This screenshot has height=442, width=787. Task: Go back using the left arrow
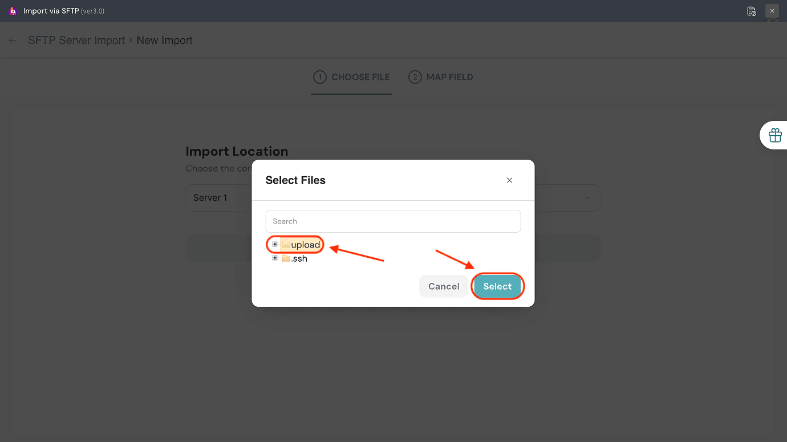click(x=13, y=40)
